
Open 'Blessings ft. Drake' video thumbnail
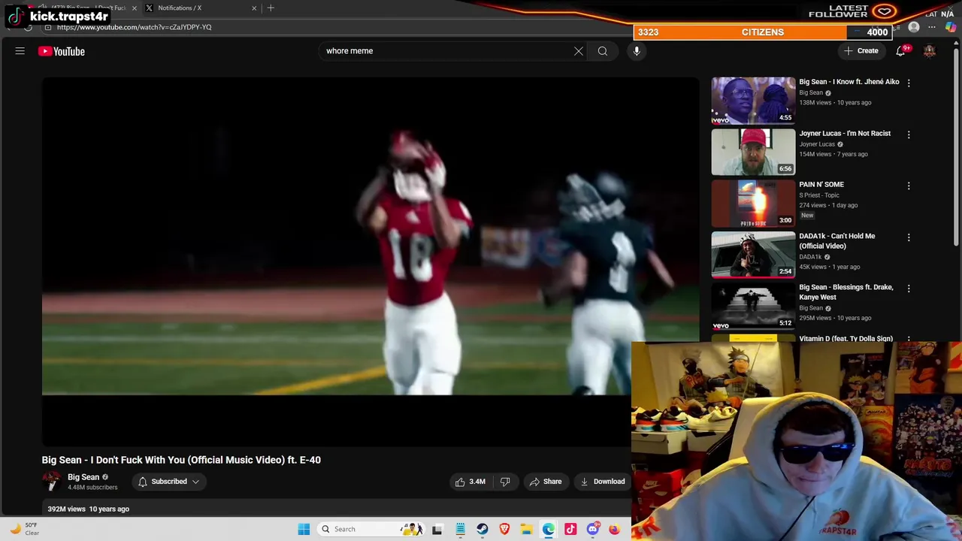pyautogui.click(x=753, y=306)
